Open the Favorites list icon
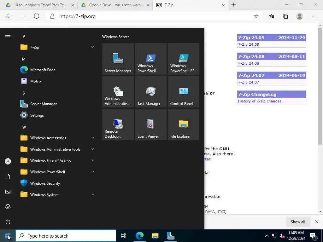This screenshot has height=242, width=323. 271,16
